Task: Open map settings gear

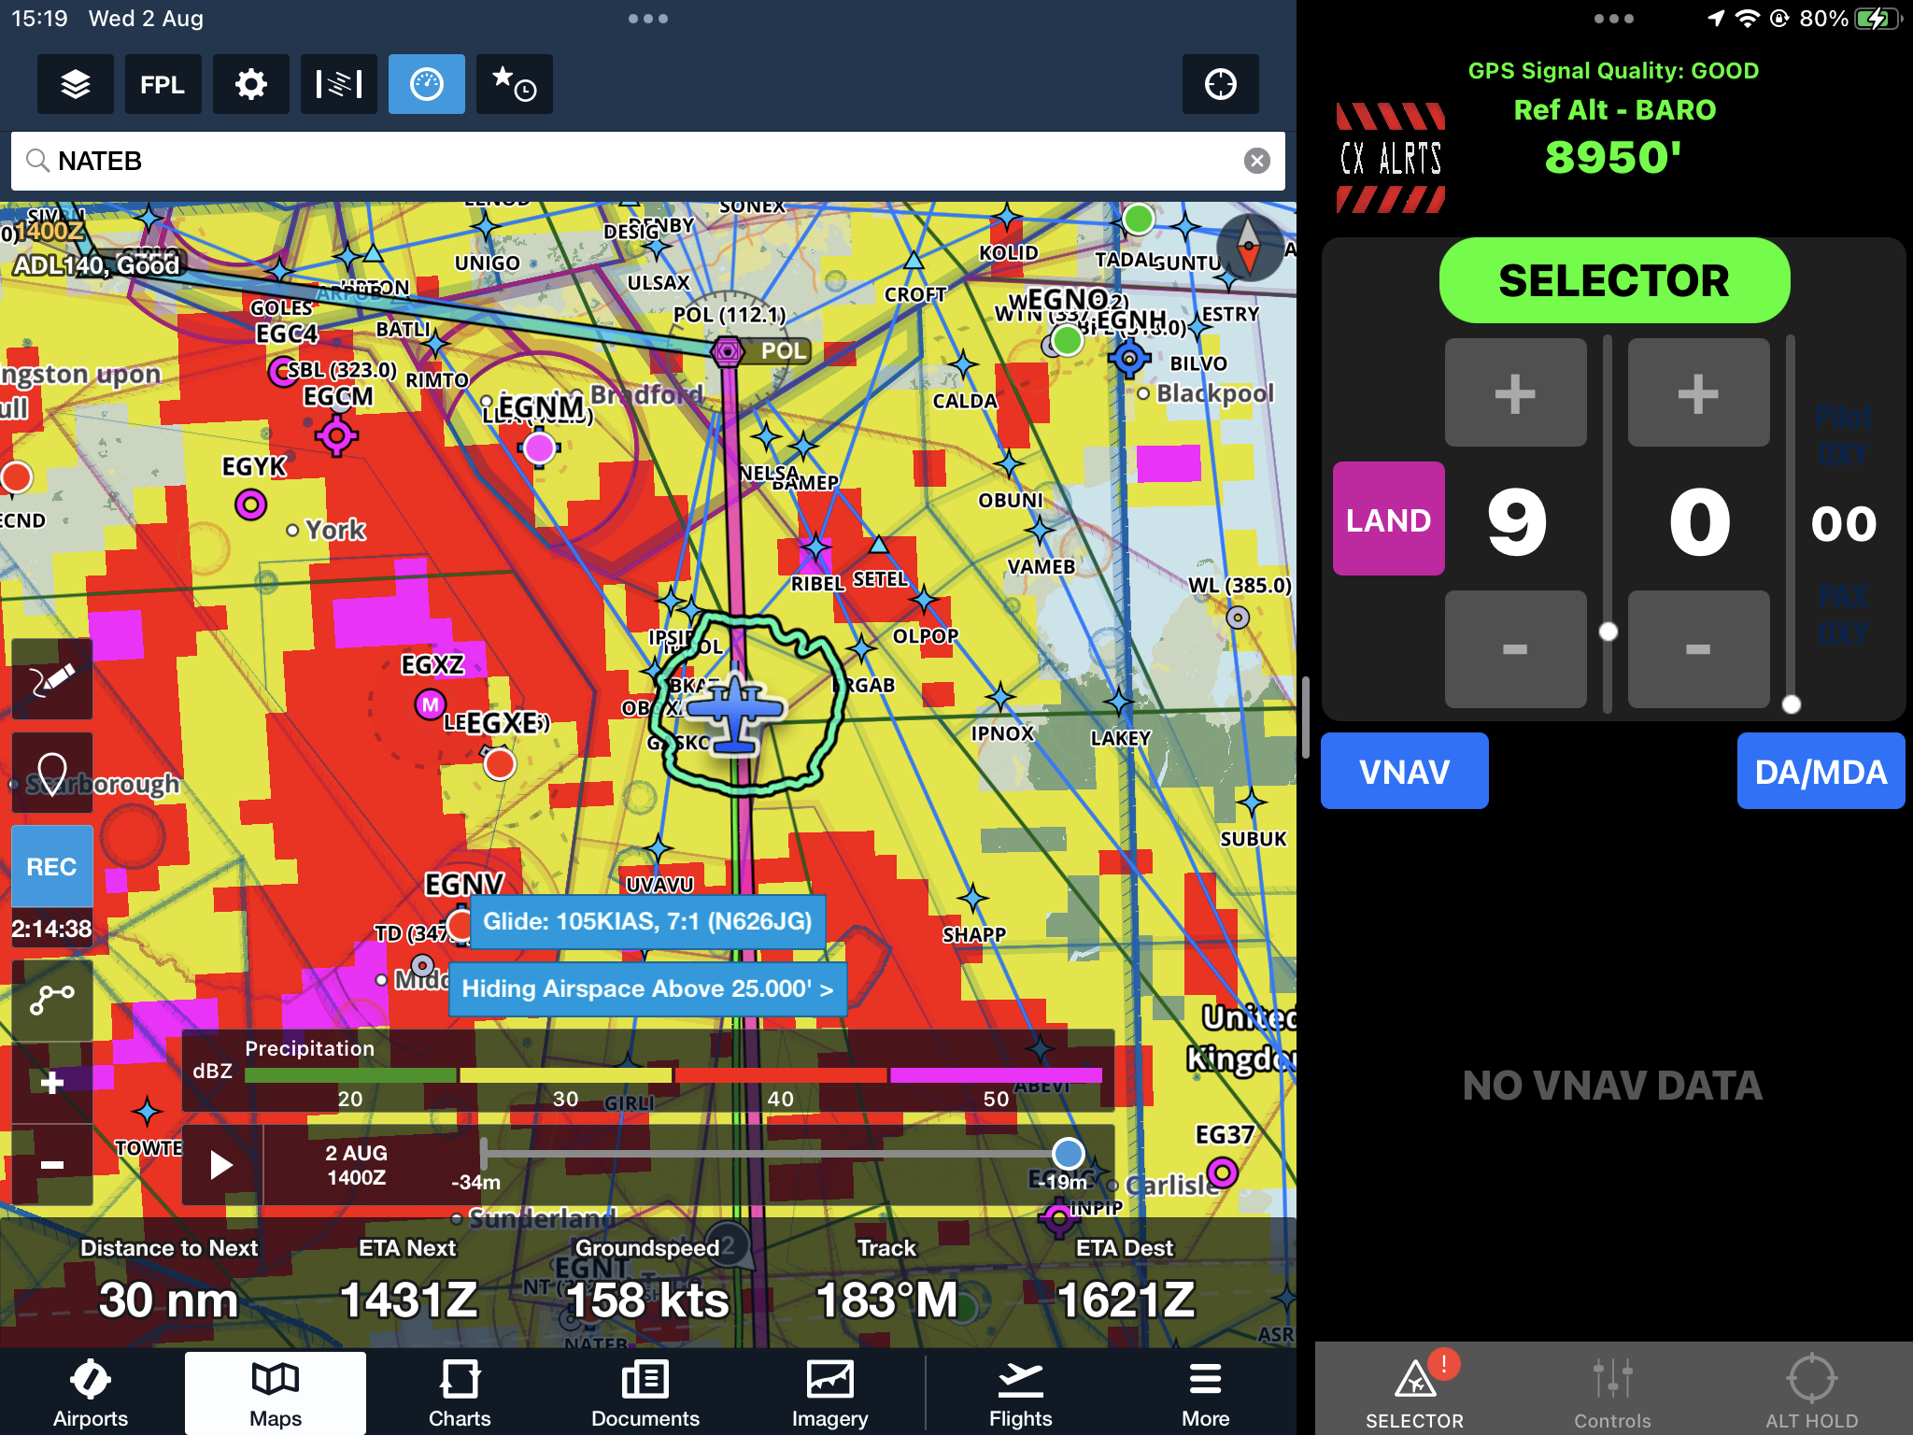Action: click(250, 84)
